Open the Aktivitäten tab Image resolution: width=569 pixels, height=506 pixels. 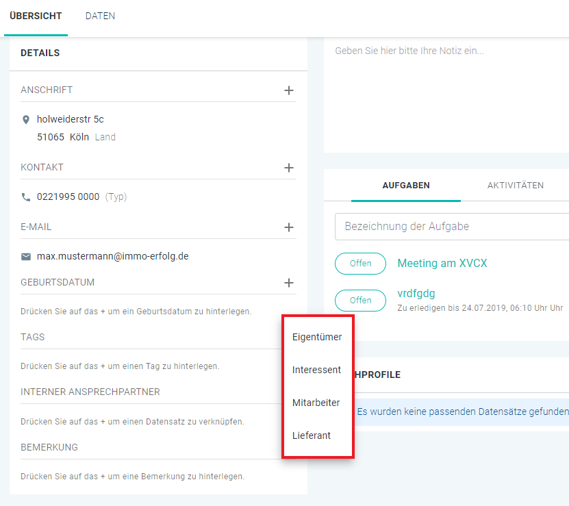[x=515, y=186]
